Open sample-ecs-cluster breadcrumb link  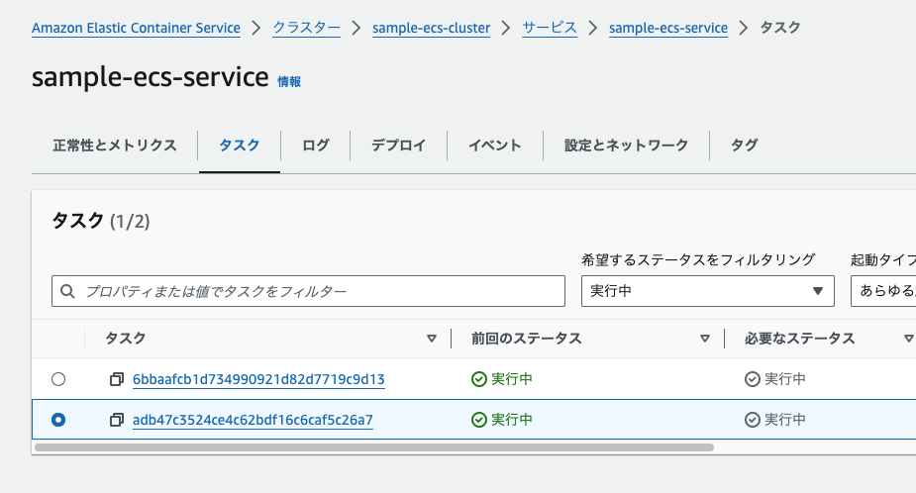(431, 28)
